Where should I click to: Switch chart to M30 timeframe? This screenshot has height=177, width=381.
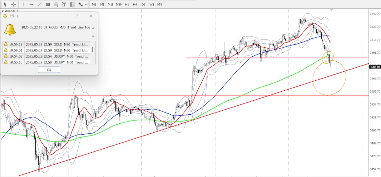[119, 4]
